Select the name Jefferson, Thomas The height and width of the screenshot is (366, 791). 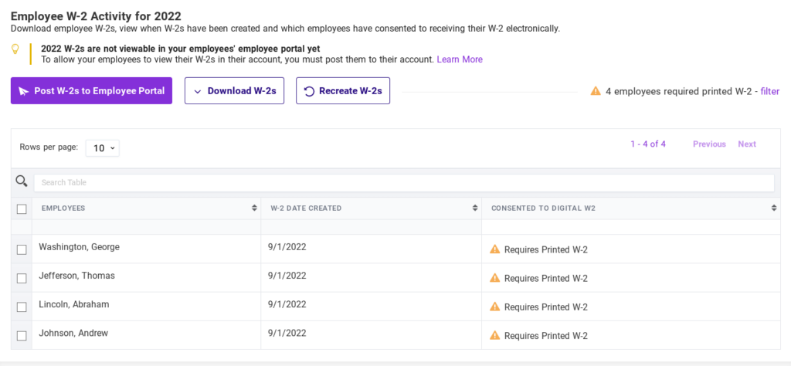click(x=76, y=276)
